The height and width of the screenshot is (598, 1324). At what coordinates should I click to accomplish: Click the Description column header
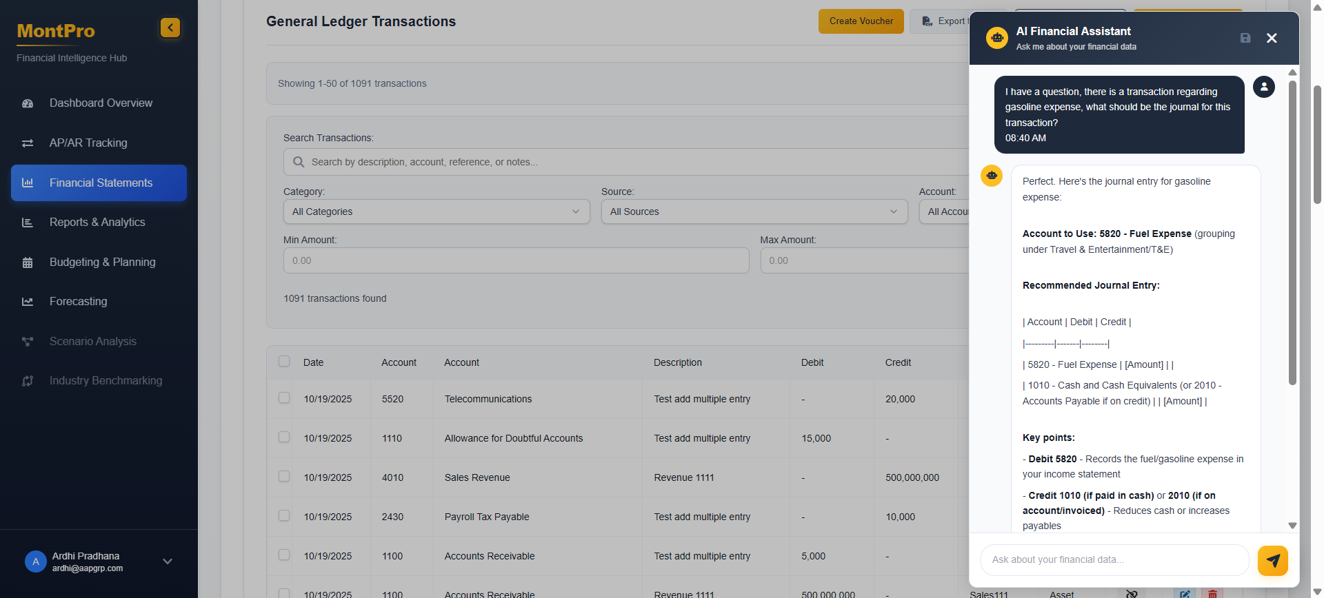point(678,362)
